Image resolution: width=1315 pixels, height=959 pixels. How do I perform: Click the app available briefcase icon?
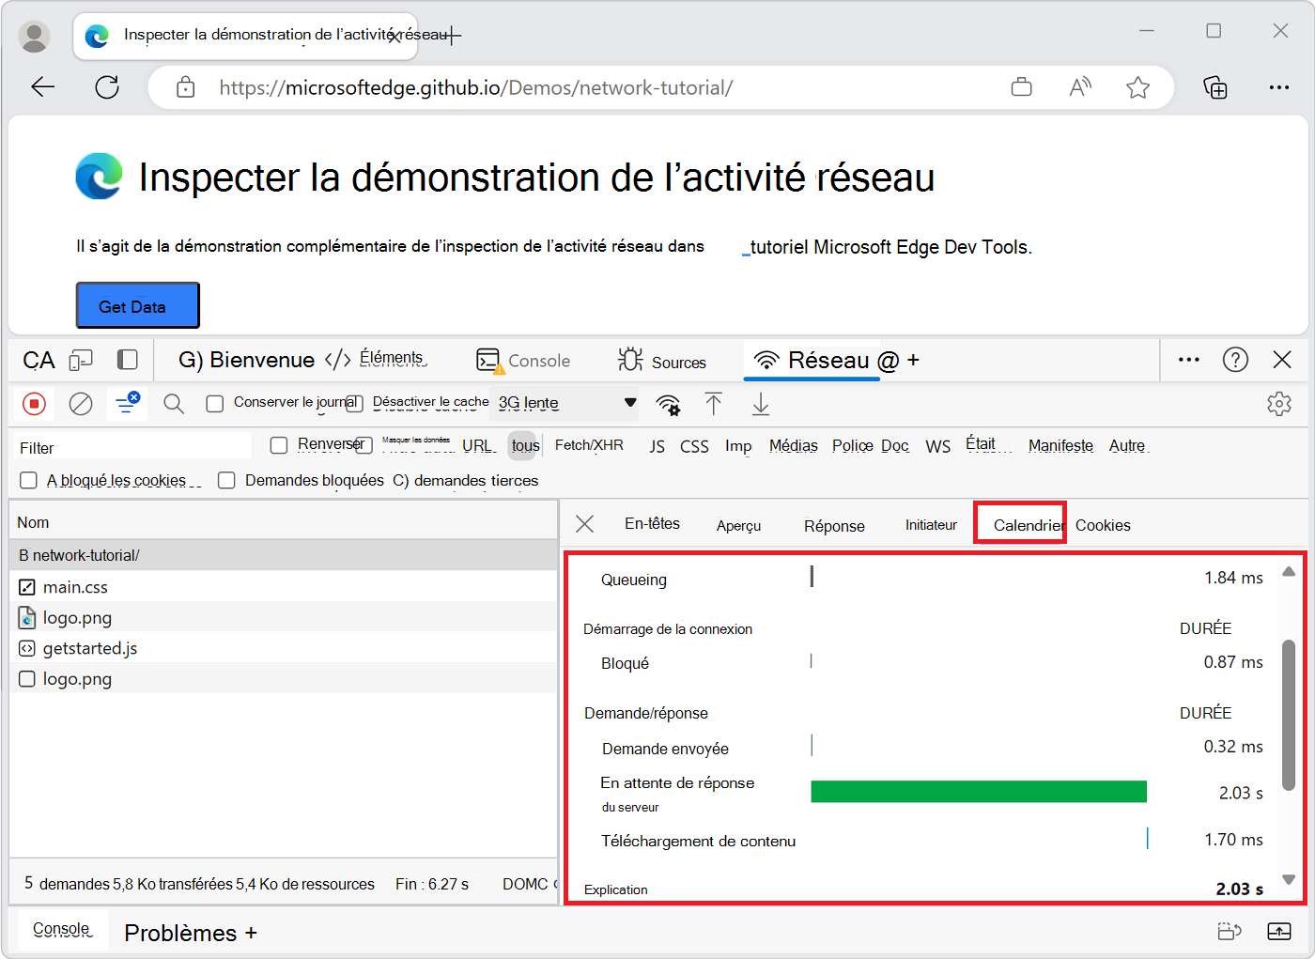(1022, 87)
